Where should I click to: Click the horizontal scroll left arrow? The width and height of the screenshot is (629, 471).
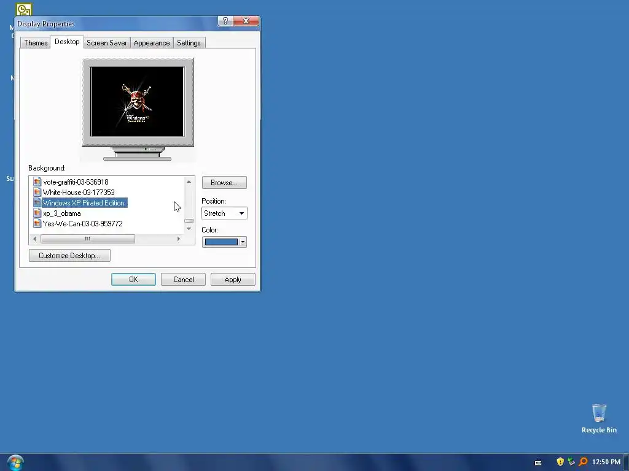tap(34, 239)
